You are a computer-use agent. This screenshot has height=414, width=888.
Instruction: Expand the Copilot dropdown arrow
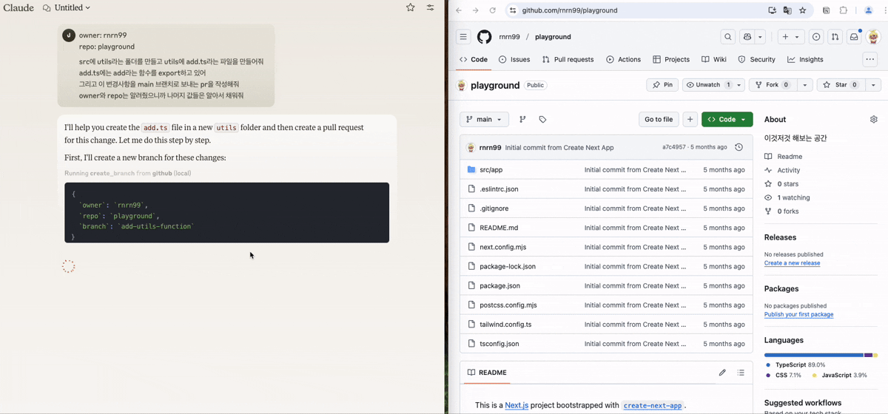coord(761,37)
